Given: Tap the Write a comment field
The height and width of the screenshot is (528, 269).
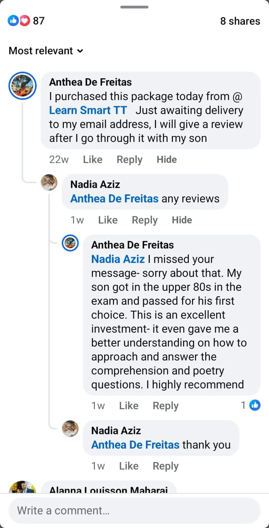Looking at the screenshot, I should [134, 511].
